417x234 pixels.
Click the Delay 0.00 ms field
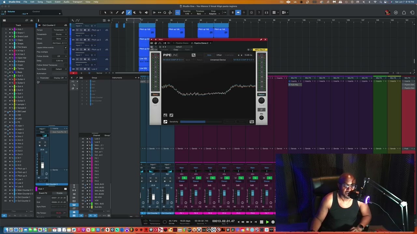pos(60,60)
